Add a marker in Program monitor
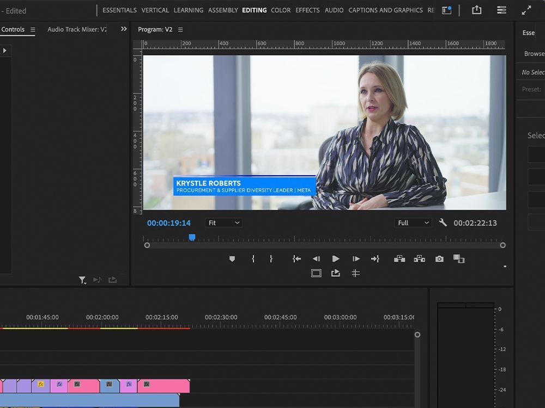 point(232,259)
